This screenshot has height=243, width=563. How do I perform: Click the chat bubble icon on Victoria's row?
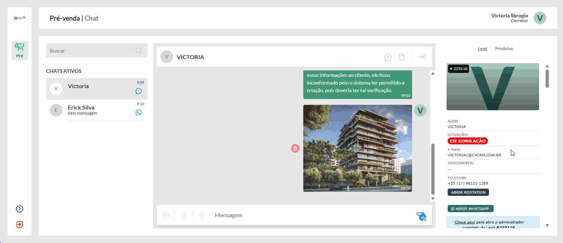click(139, 91)
